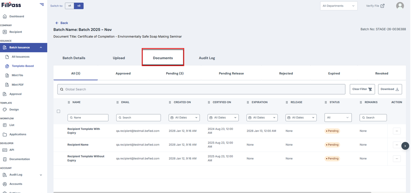The height and width of the screenshot is (193, 411).
Task: Select the Expired status tab
Action: pos(334,73)
